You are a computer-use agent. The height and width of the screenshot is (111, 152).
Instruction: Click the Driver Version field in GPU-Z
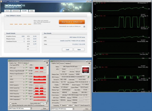74,95
